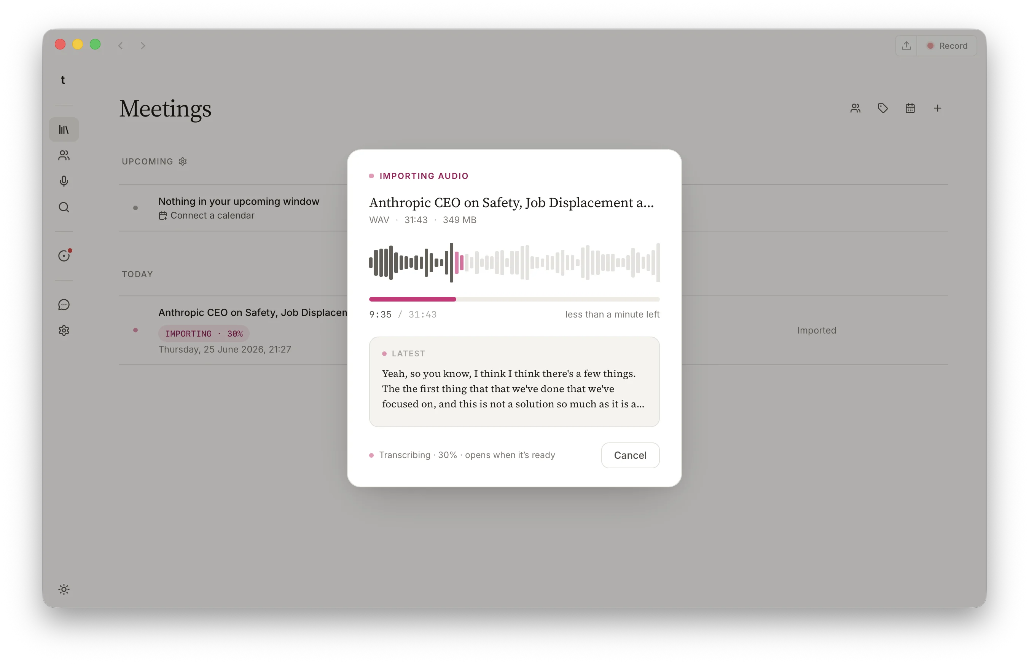Open the activity icon with red badge
This screenshot has width=1029, height=664.
(x=64, y=255)
